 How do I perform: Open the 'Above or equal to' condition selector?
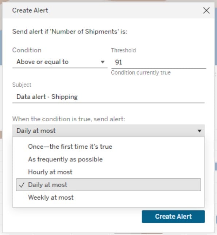pyautogui.click(x=60, y=62)
